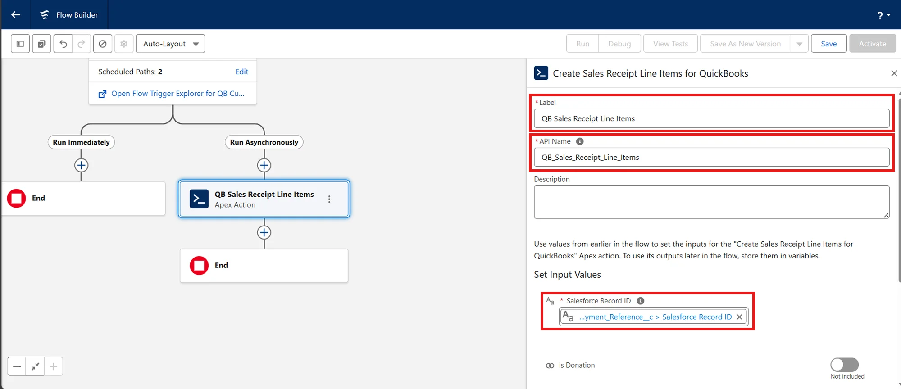This screenshot has width=901, height=389.
Task: Expand the Save As New Version arrow
Action: pyautogui.click(x=799, y=44)
